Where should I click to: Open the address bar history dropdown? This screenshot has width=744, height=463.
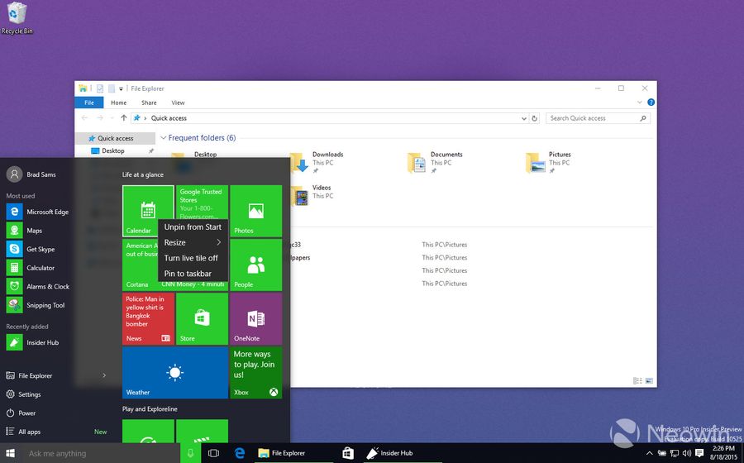click(524, 118)
